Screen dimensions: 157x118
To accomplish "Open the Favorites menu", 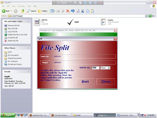I will (21, 6).
